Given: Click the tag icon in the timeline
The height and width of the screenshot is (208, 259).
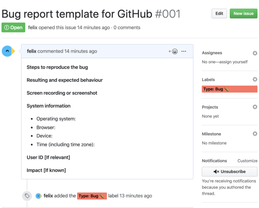Looking at the screenshot, I should click(x=27, y=196).
